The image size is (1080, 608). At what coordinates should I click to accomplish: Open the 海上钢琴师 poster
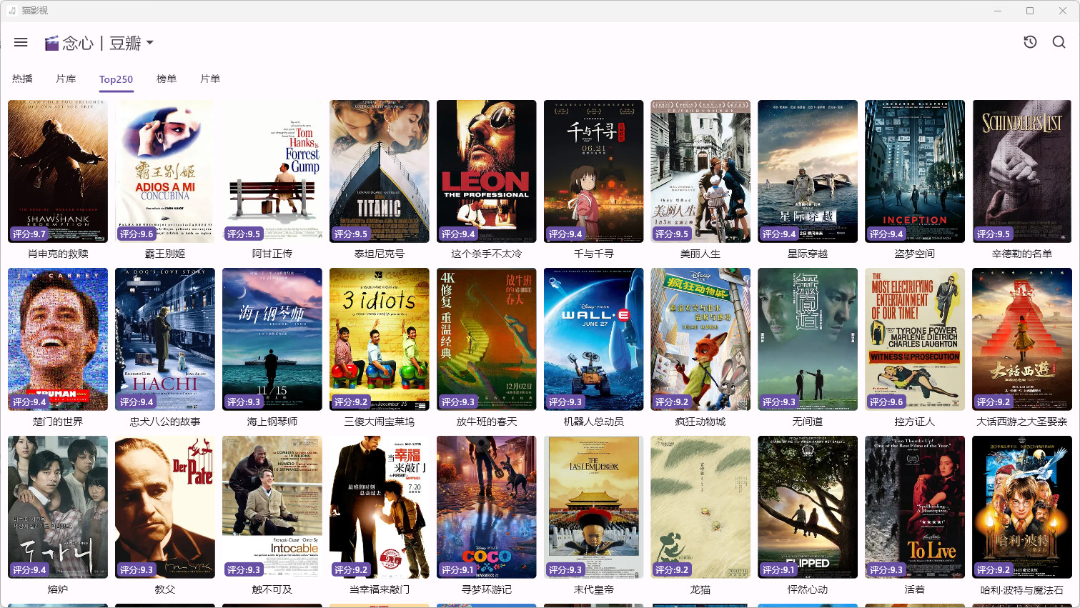pos(272,339)
